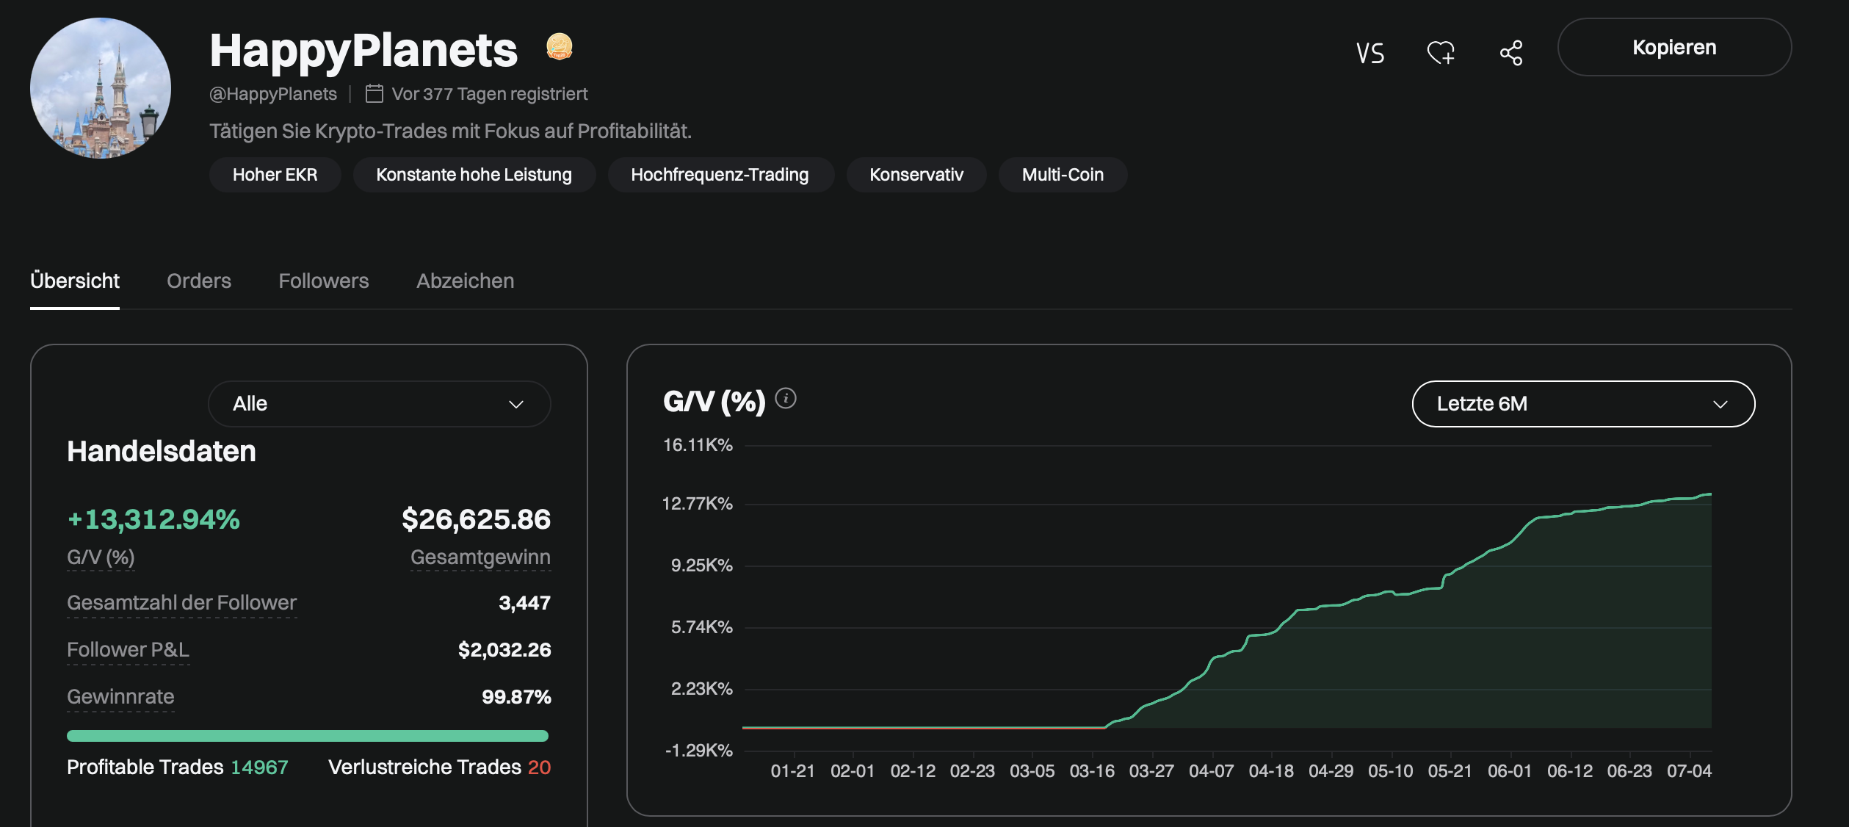Switch to the Followers tab
This screenshot has height=827, width=1849.
pyautogui.click(x=323, y=281)
